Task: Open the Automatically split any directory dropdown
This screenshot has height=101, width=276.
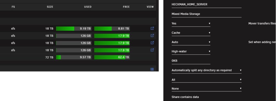Action: [206, 70]
